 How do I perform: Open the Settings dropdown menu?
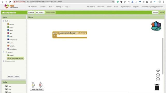tap(59, 7)
